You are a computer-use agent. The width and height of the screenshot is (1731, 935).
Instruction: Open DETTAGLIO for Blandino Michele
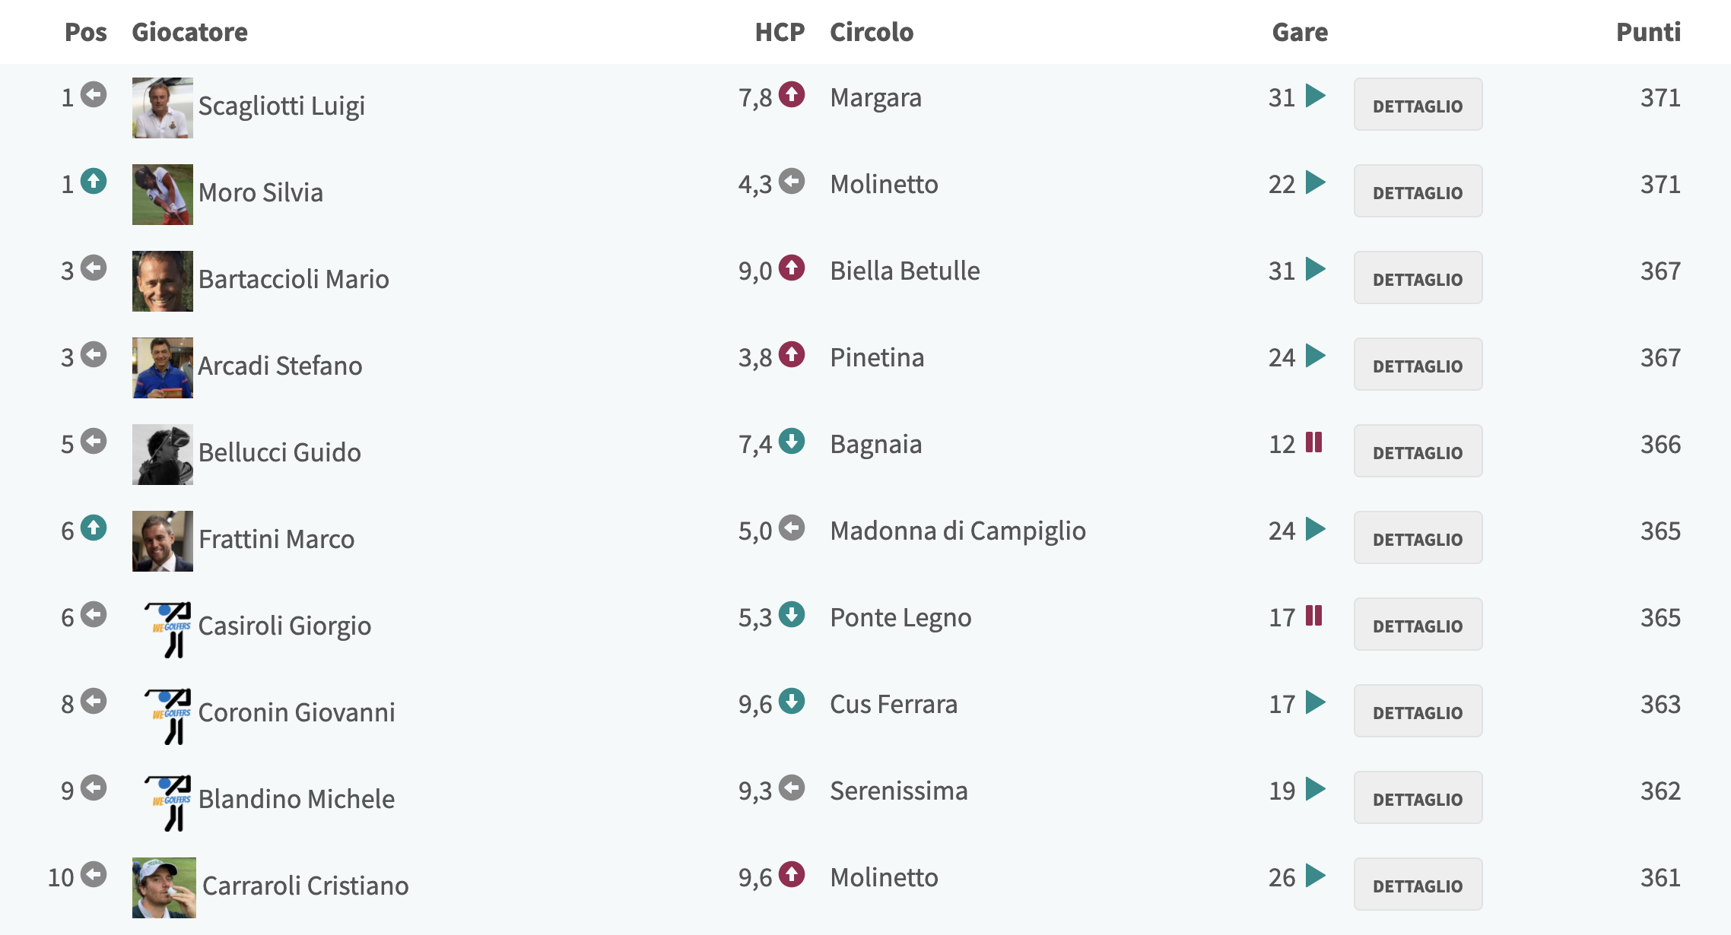tap(1418, 798)
